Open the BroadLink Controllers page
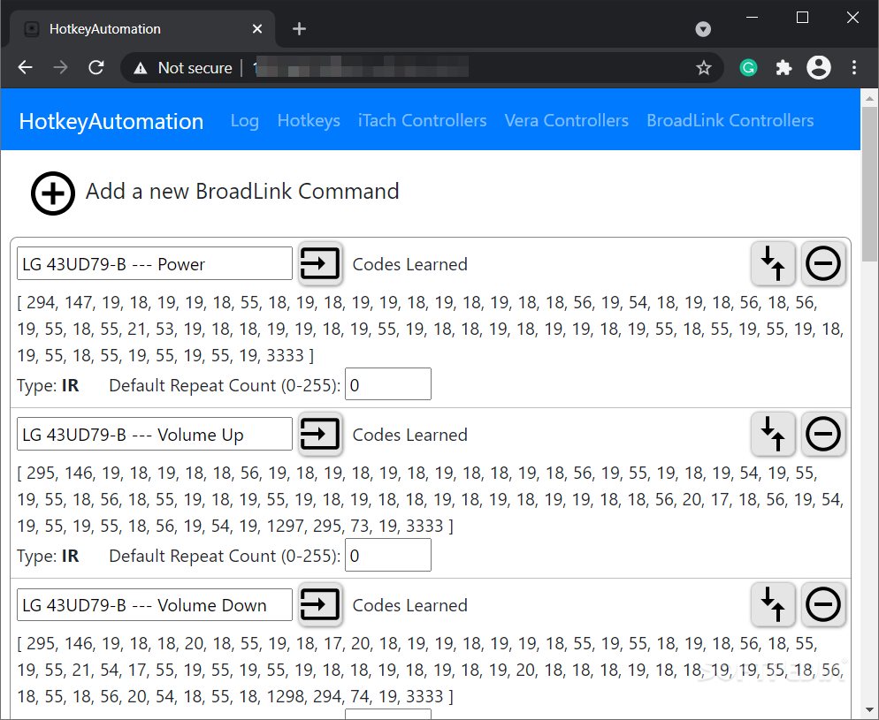The height and width of the screenshot is (720, 879). [730, 120]
